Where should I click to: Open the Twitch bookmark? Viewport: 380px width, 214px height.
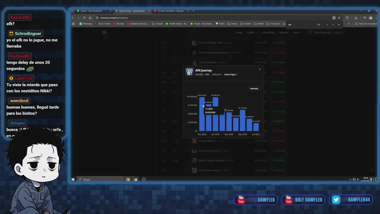tap(220, 24)
